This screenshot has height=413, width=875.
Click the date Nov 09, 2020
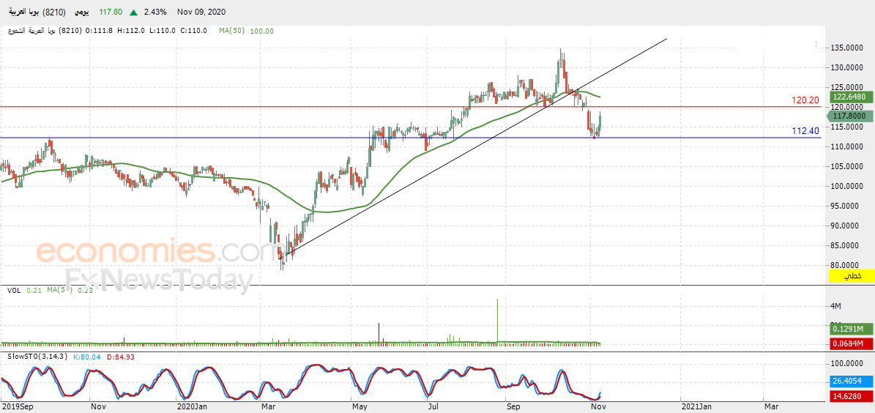tap(201, 12)
